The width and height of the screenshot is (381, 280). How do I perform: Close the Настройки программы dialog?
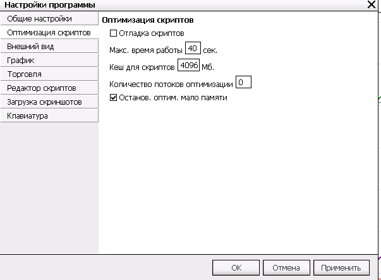pos(371,5)
